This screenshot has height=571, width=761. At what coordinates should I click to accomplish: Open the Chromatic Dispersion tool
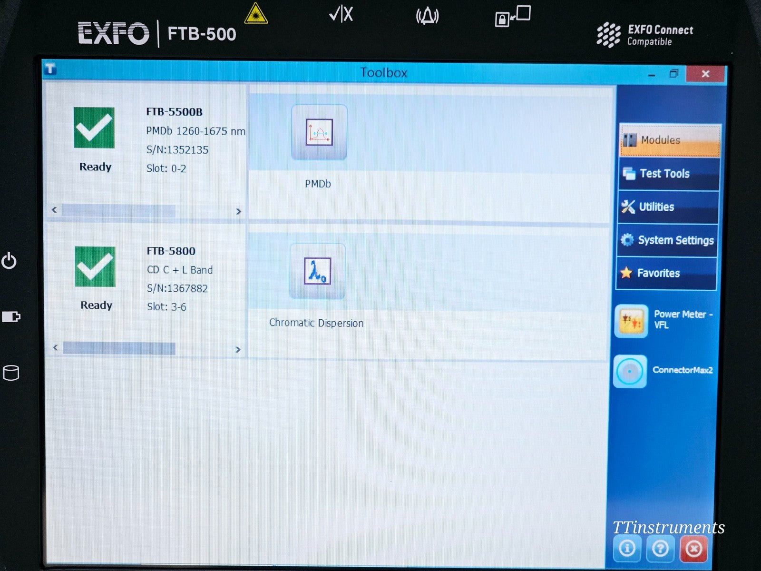[x=317, y=270]
